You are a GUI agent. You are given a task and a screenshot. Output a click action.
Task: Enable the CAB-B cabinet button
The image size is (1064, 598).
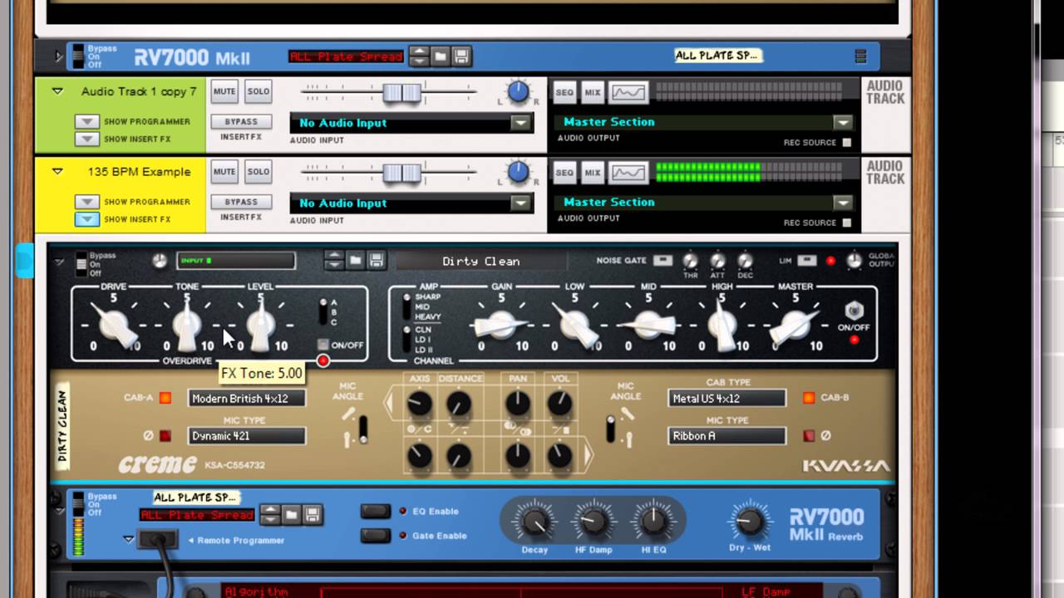click(809, 398)
